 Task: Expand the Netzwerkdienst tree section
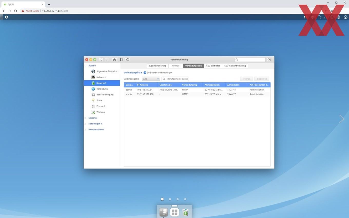coord(86,130)
